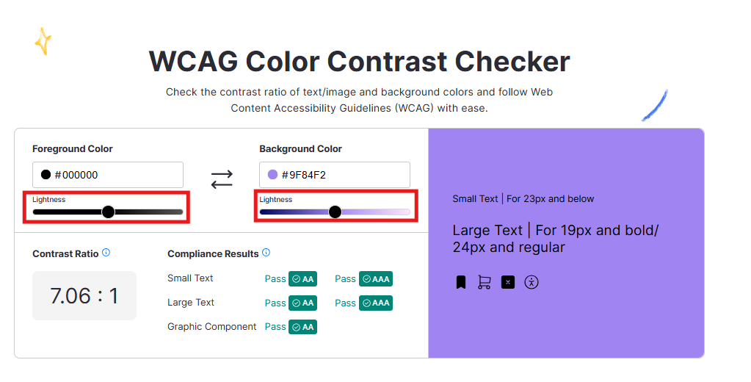The width and height of the screenshot is (751, 382).
Task: Click the Graphic Component AA badge
Action: click(x=302, y=327)
